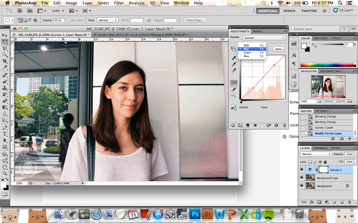Select the Polygonal Lasso tool
This screenshot has height=223, width=358.
coord(4,48)
